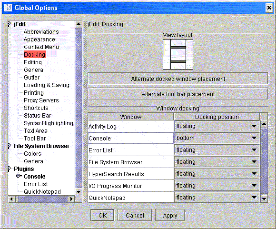Click the jEdit icon in title bar
Image resolution: width=276 pixels, height=229 pixels.
point(8,8)
